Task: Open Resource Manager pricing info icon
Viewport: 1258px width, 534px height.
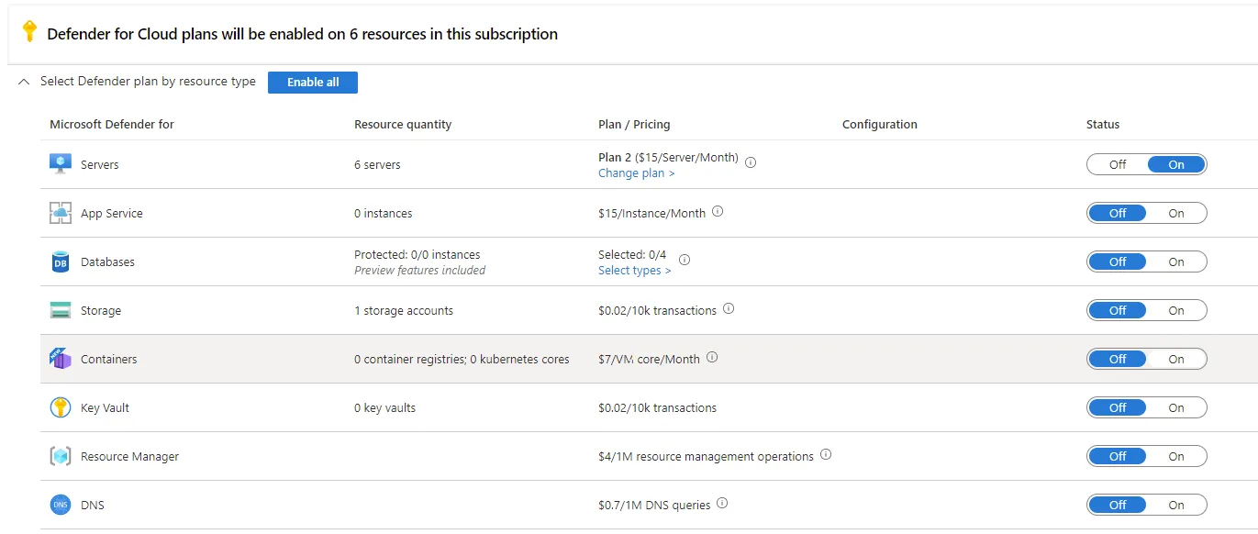Action: 826,454
